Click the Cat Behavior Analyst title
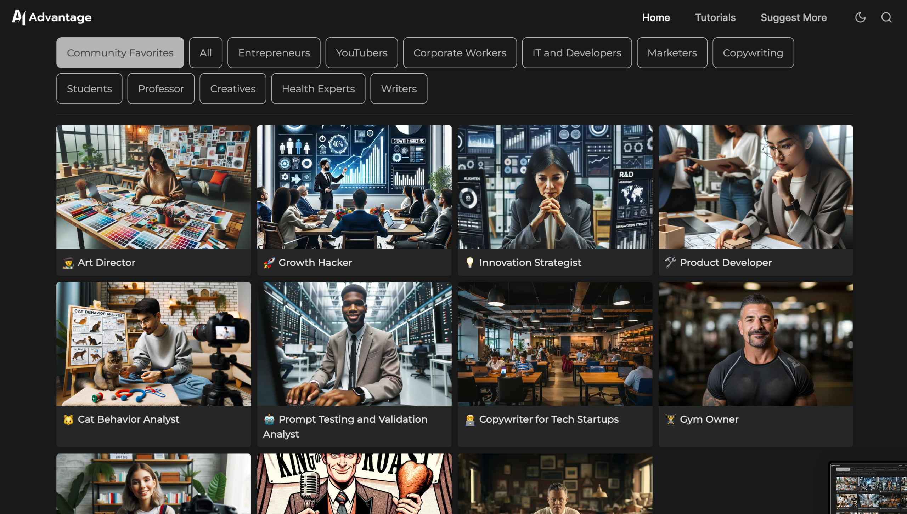Screen dimensions: 907x514 128,419
